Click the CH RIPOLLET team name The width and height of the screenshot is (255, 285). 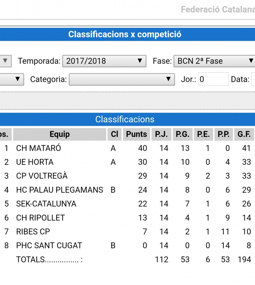point(41,218)
